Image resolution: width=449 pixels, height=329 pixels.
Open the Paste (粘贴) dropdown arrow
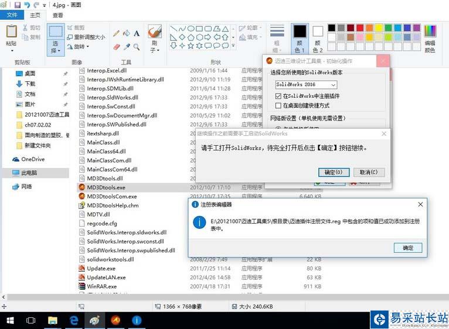pyautogui.click(x=12, y=50)
